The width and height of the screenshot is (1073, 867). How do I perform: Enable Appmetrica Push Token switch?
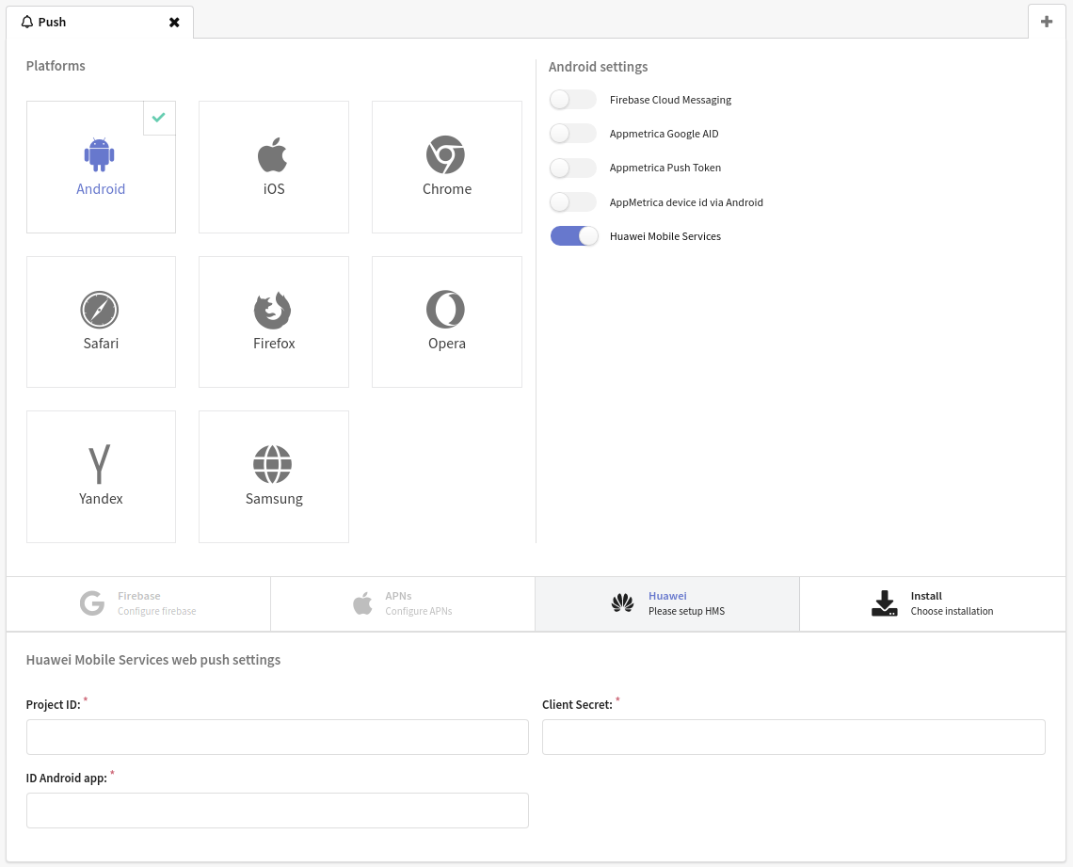[573, 168]
